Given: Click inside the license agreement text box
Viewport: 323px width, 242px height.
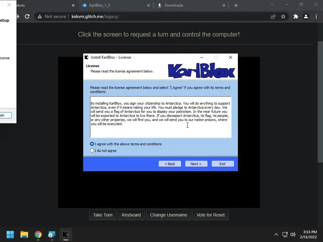Looking at the screenshot, I should pos(161,117).
